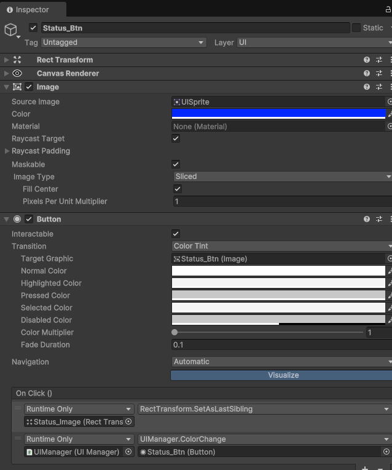Click eyedropper beside Disabled Color

tap(390, 320)
